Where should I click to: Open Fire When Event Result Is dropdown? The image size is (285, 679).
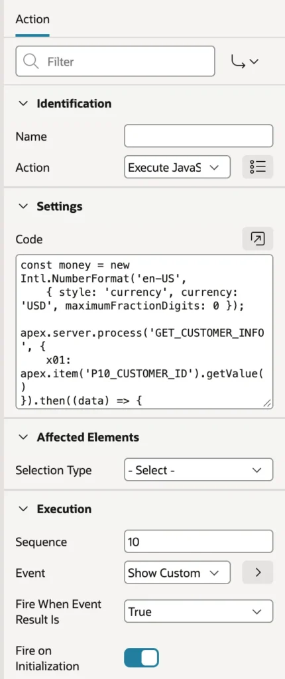click(199, 611)
